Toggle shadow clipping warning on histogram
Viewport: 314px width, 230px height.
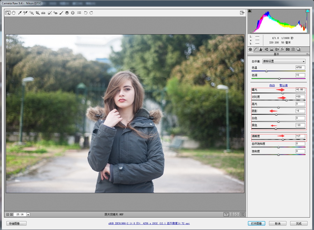pos(249,11)
